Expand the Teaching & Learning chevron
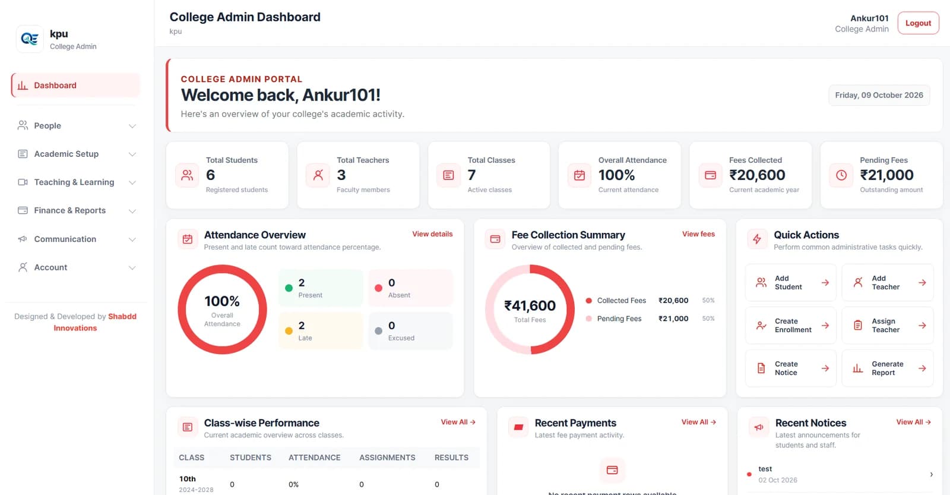This screenshot has width=950, height=495. (132, 182)
